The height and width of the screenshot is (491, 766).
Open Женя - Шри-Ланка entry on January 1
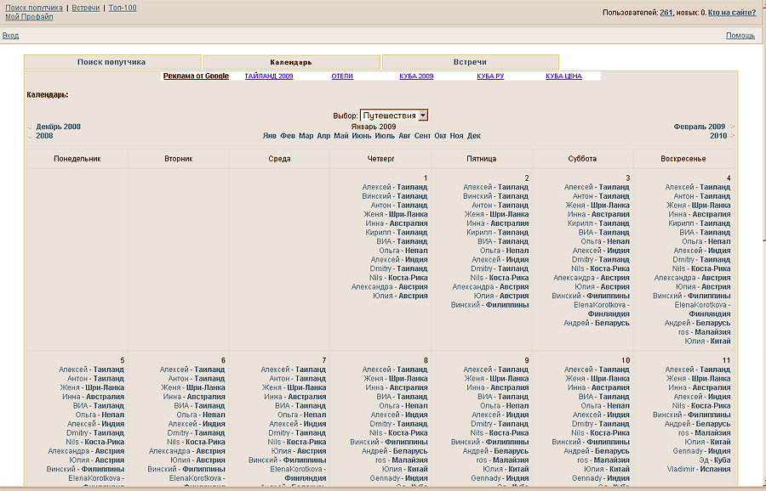point(396,215)
